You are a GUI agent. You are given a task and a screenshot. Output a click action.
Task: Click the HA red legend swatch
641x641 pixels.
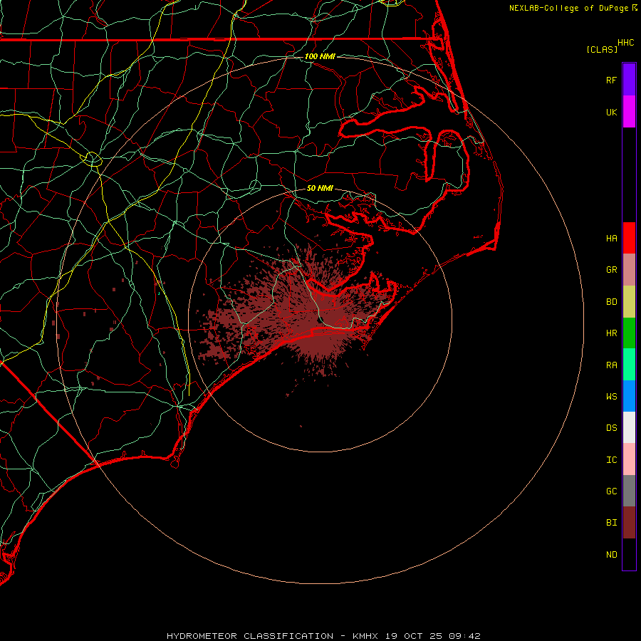[x=629, y=238]
